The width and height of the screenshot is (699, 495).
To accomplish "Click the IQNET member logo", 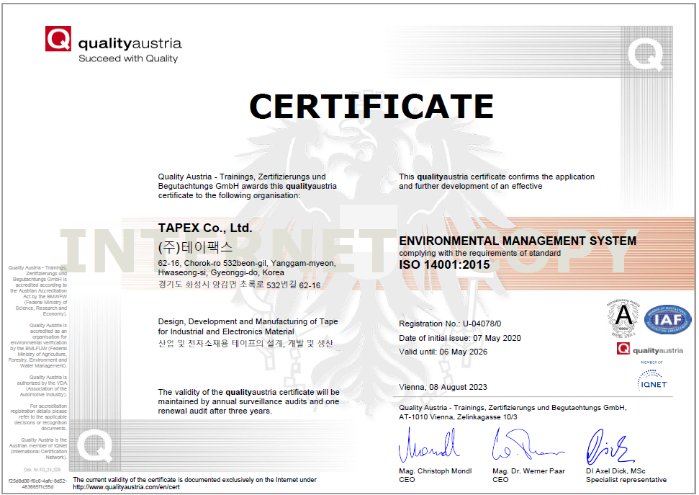I will click(653, 380).
